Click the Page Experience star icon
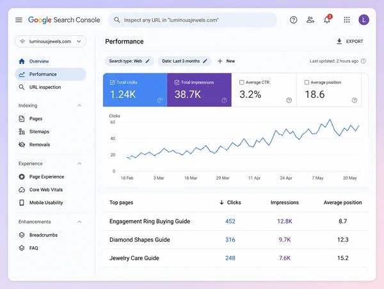 22,176
